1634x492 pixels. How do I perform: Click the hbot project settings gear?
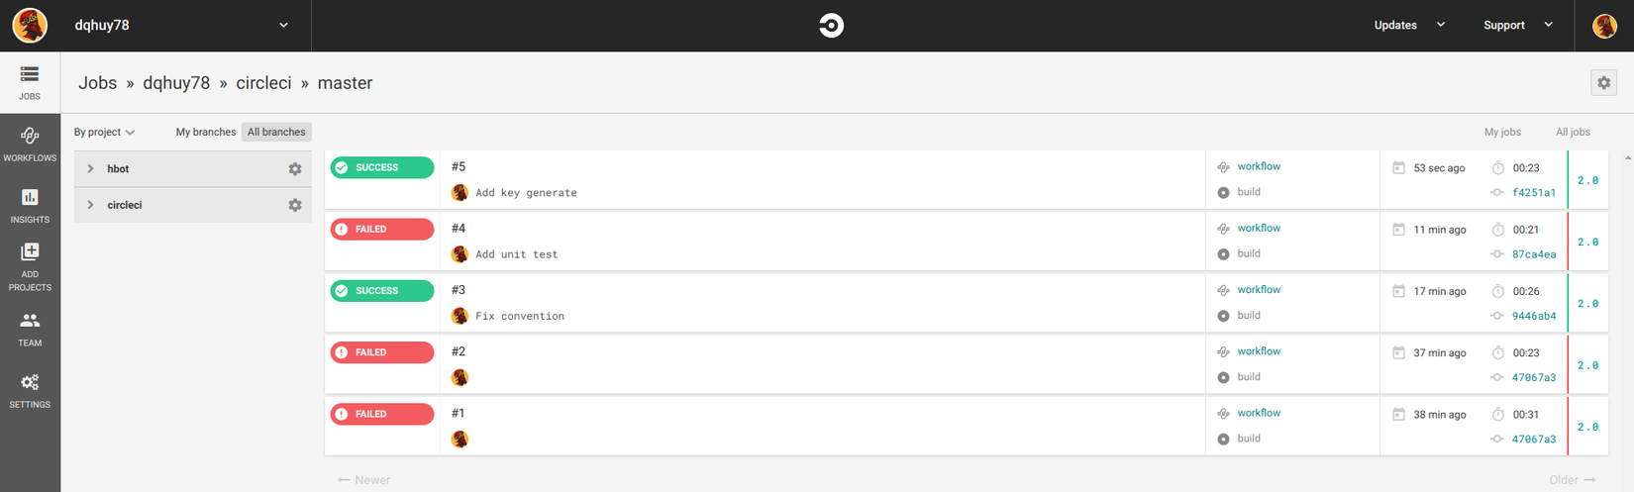point(295,169)
